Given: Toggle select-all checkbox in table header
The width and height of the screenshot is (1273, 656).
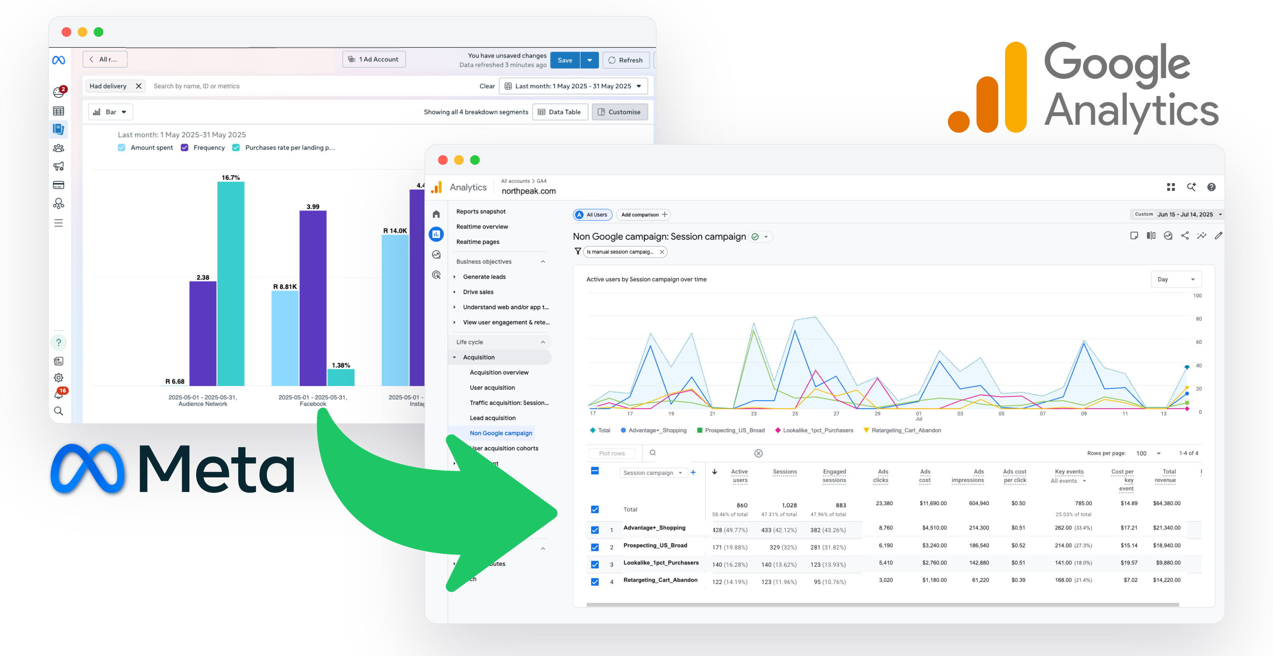Looking at the screenshot, I should 595,471.
